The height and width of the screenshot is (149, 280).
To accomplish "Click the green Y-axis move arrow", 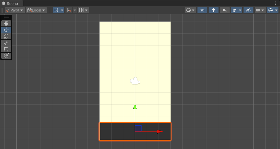I will pyautogui.click(x=135, y=107).
